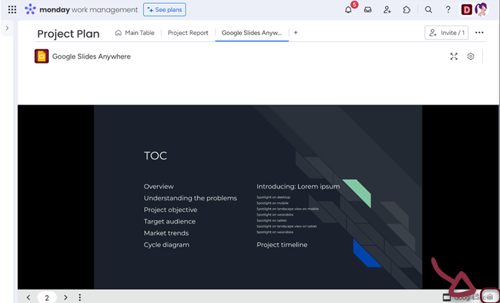Open the board three-dot options menu
Viewport: 500px width, 303px height.
[x=479, y=32]
